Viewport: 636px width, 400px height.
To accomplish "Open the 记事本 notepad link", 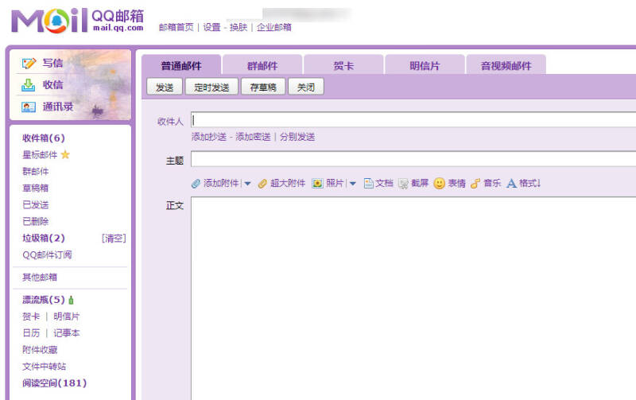I will tap(67, 333).
